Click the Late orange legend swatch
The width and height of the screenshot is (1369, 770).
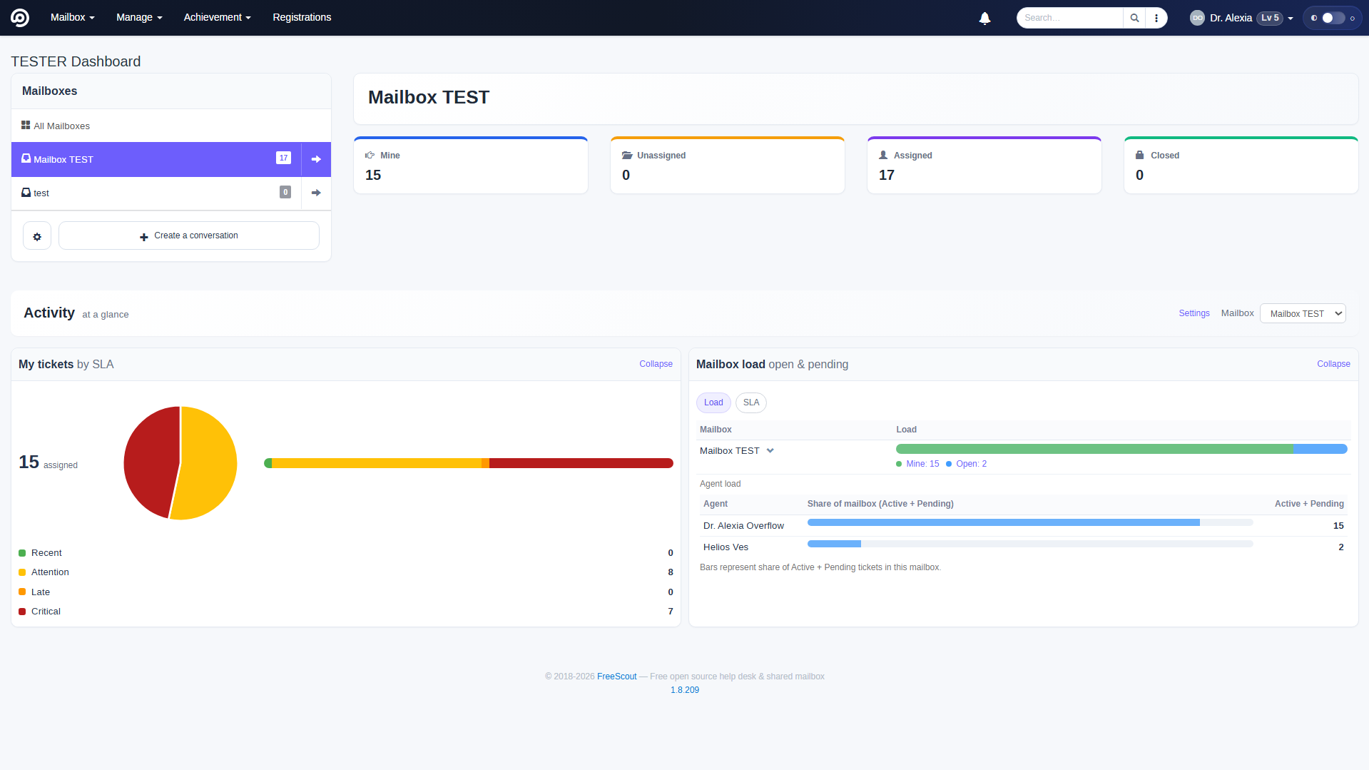coord(22,592)
